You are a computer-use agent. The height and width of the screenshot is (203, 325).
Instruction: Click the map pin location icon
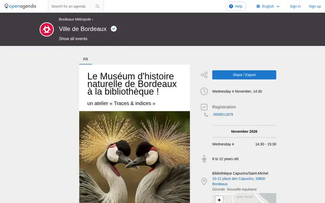(204, 181)
